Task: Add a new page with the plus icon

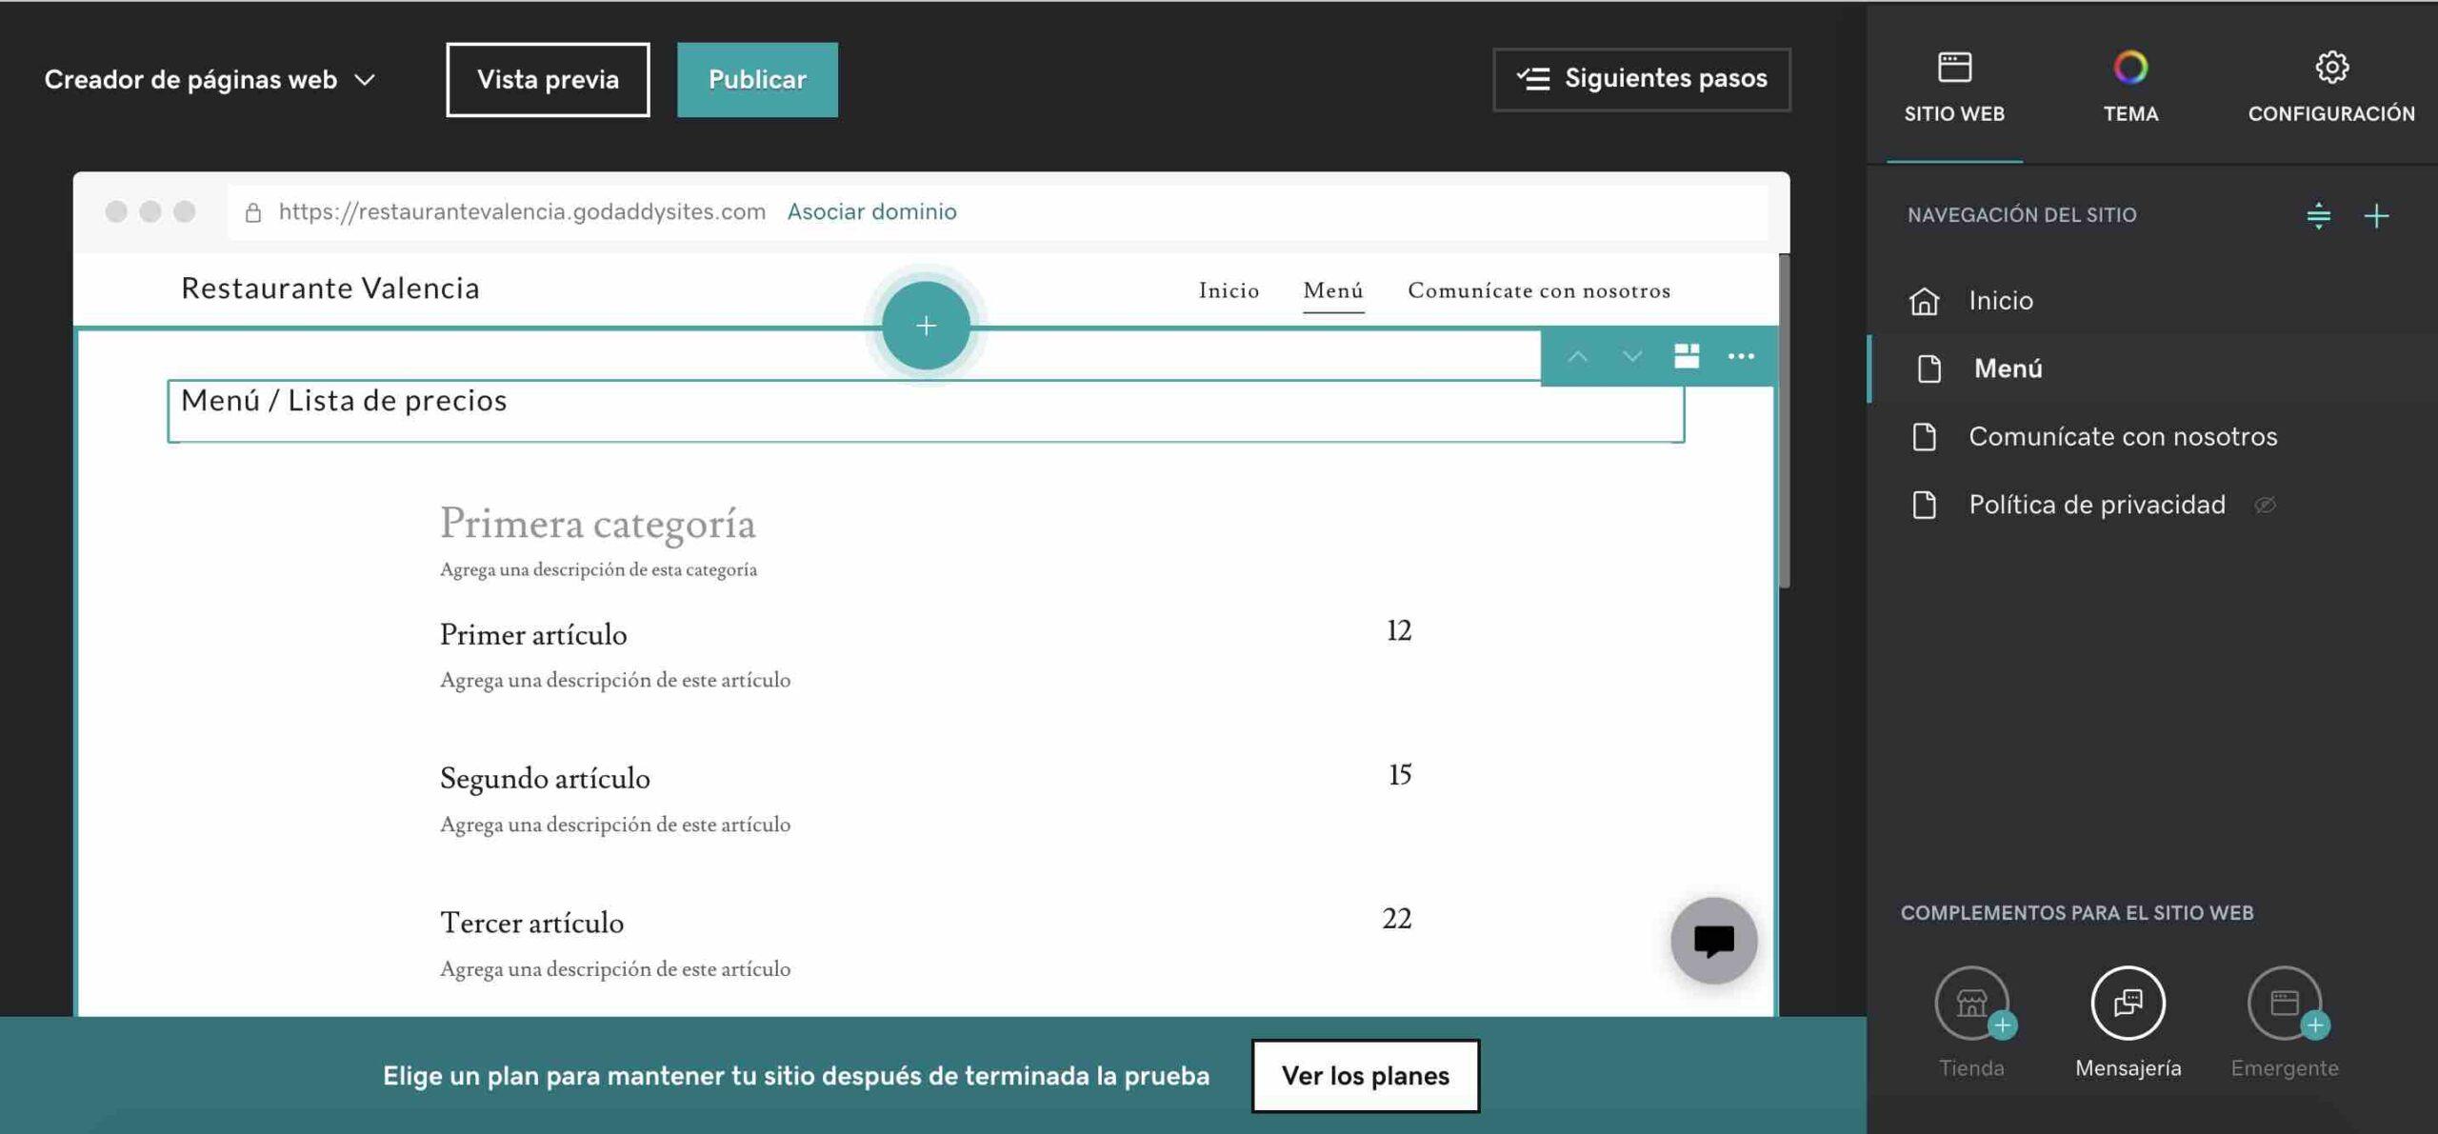Action: tap(2375, 215)
